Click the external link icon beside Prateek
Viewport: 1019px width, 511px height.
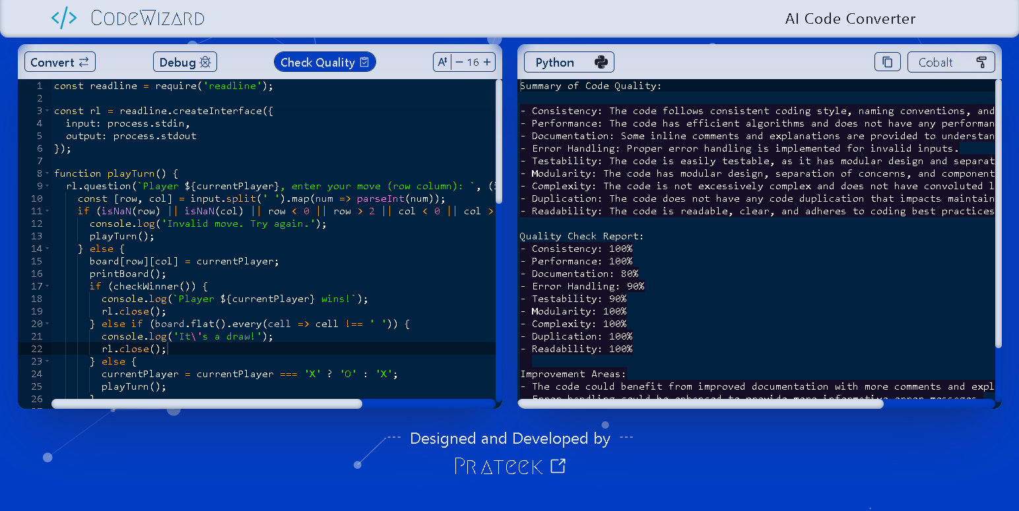tap(558, 466)
